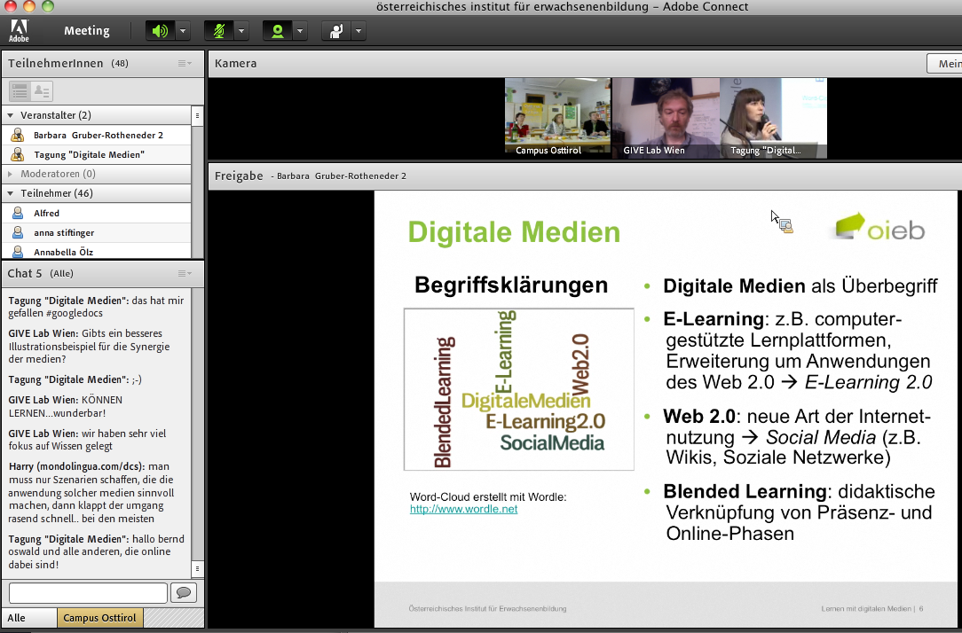This screenshot has height=633, width=962.
Task: Open the webcam options dropdown arrow
Action: click(300, 31)
